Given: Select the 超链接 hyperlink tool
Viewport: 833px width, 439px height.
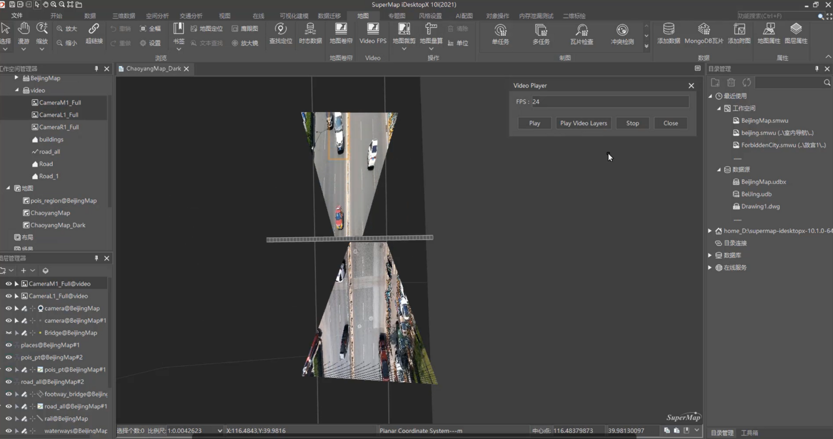Looking at the screenshot, I should pyautogui.click(x=94, y=33).
